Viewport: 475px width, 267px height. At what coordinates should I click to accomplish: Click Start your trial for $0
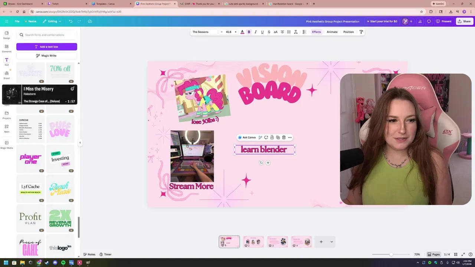(382, 21)
